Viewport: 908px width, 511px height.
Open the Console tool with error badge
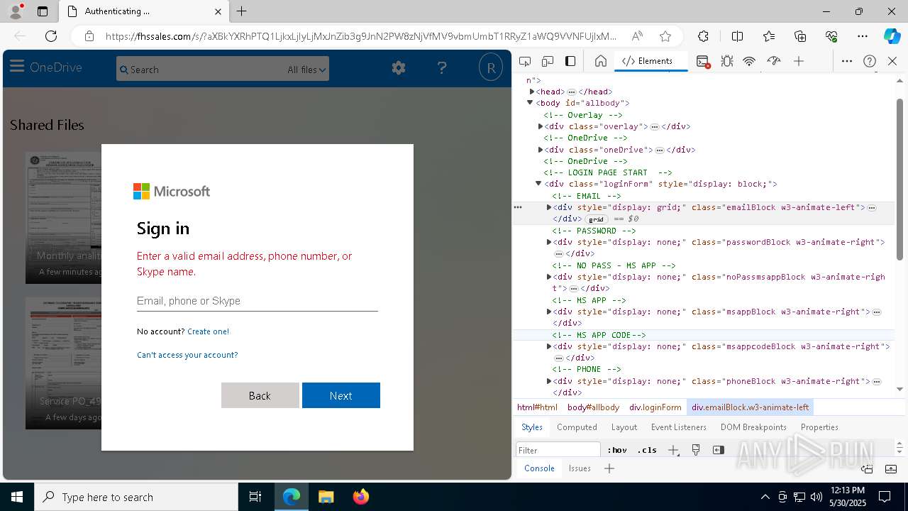(703, 62)
